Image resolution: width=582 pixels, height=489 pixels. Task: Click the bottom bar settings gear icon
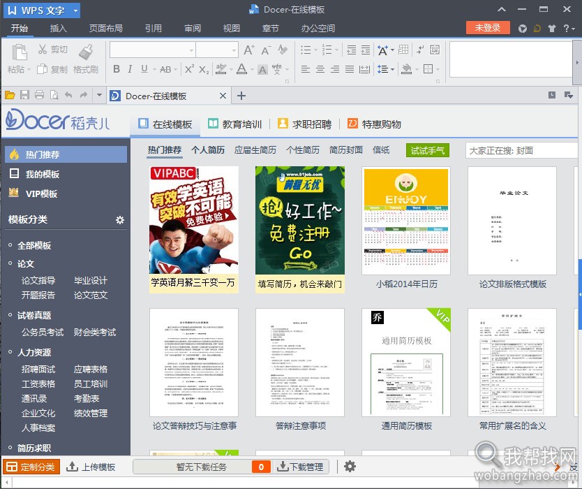(350, 467)
